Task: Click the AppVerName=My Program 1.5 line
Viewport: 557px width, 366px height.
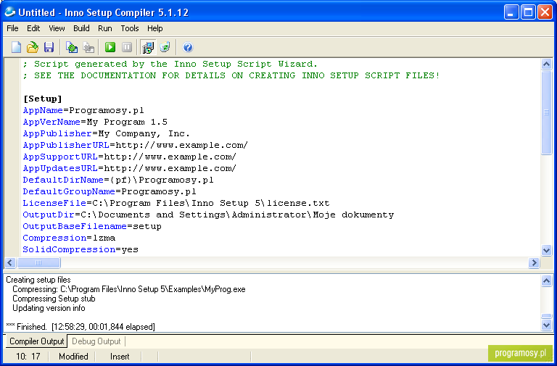Action: pyautogui.click(x=95, y=122)
